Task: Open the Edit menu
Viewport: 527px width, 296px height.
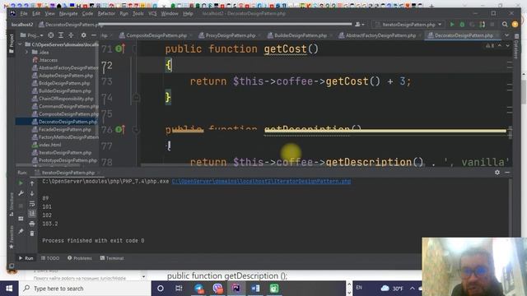Action: 36,14
